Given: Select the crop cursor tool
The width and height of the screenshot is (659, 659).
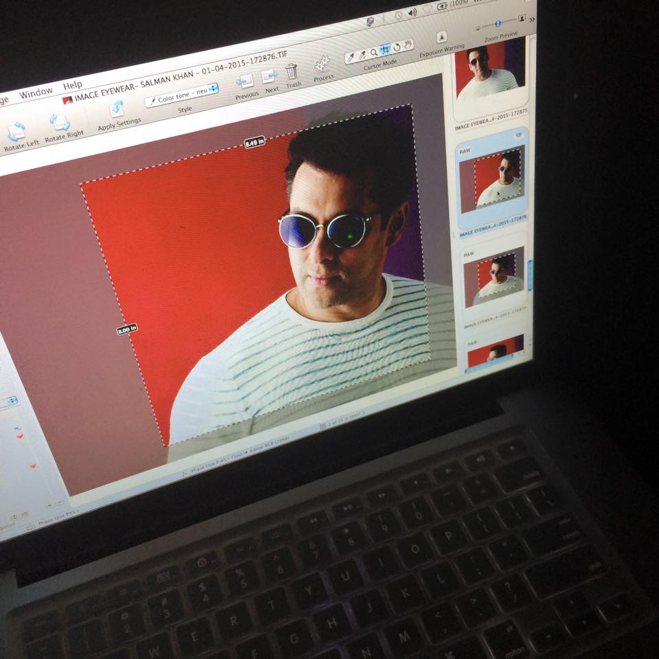Looking at the screenshot, I should tap(384, 49).
